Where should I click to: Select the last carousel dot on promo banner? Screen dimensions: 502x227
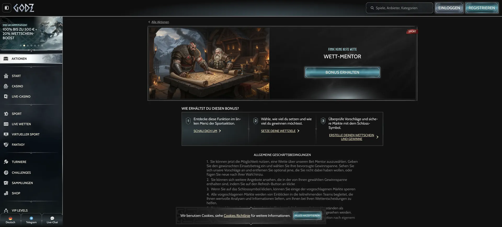tap(42, 45)
